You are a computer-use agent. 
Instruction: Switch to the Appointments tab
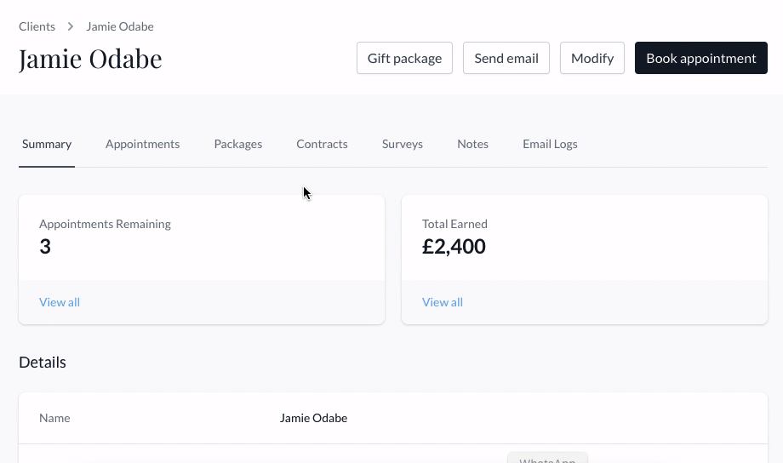[142, 144]
